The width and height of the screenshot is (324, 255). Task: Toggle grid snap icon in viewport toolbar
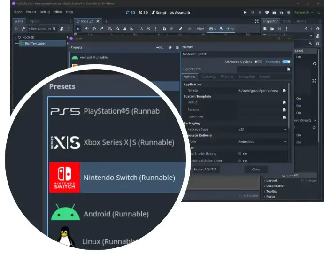click(148, 29)
